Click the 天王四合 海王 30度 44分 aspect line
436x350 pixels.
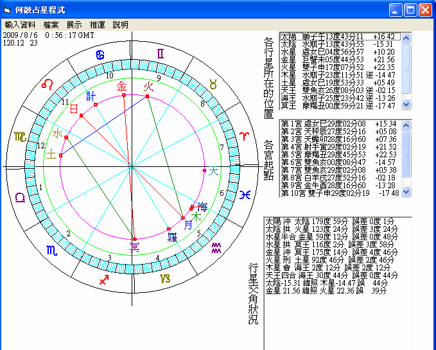click(332, 276)
